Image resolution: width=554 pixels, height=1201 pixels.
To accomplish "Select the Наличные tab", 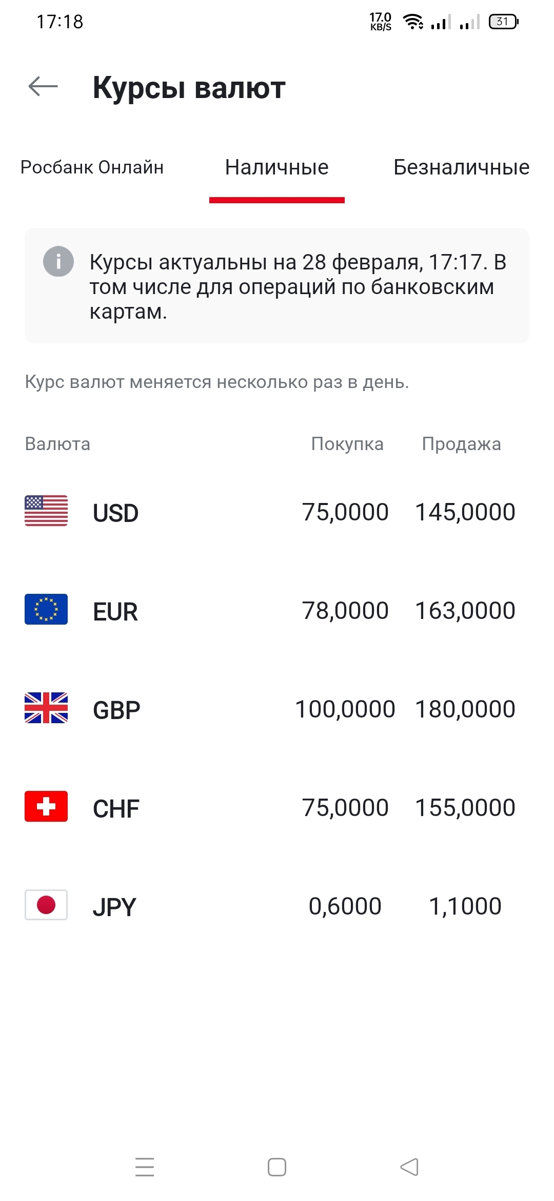I will pos(277,167).
